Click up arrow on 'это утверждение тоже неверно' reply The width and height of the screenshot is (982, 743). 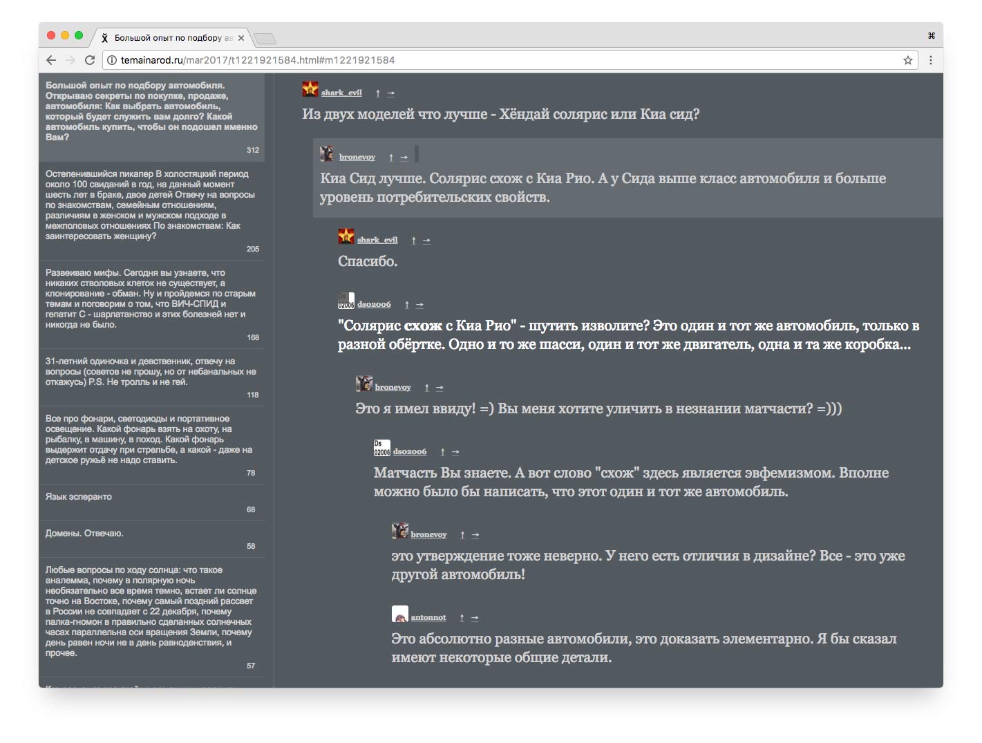tap(462, 534)
